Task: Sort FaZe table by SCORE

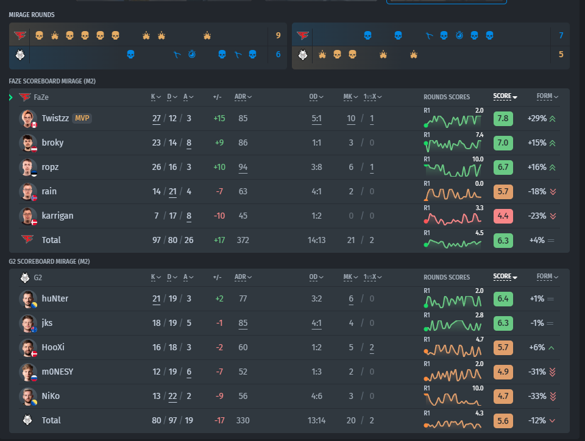Action: tap(505, 96)
